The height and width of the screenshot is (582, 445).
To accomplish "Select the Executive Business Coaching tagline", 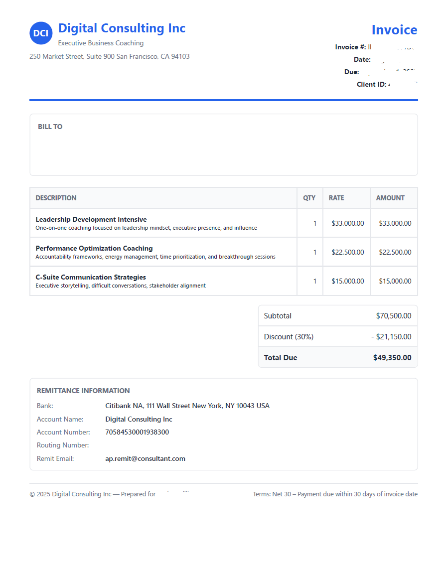I will pyautogui.click(x=101, y=43).
